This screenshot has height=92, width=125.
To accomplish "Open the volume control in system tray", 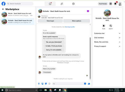I will [x=112, y=90].
